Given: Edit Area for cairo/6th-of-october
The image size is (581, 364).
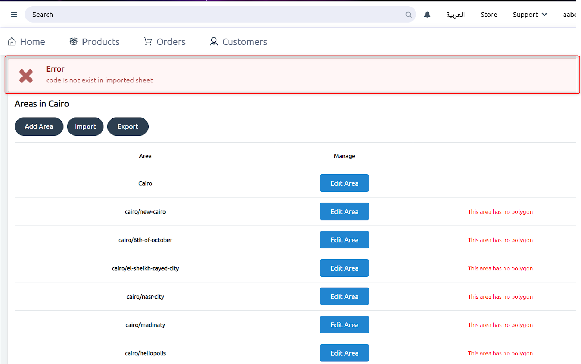Looking at the screenshot, I should [344, 240].
